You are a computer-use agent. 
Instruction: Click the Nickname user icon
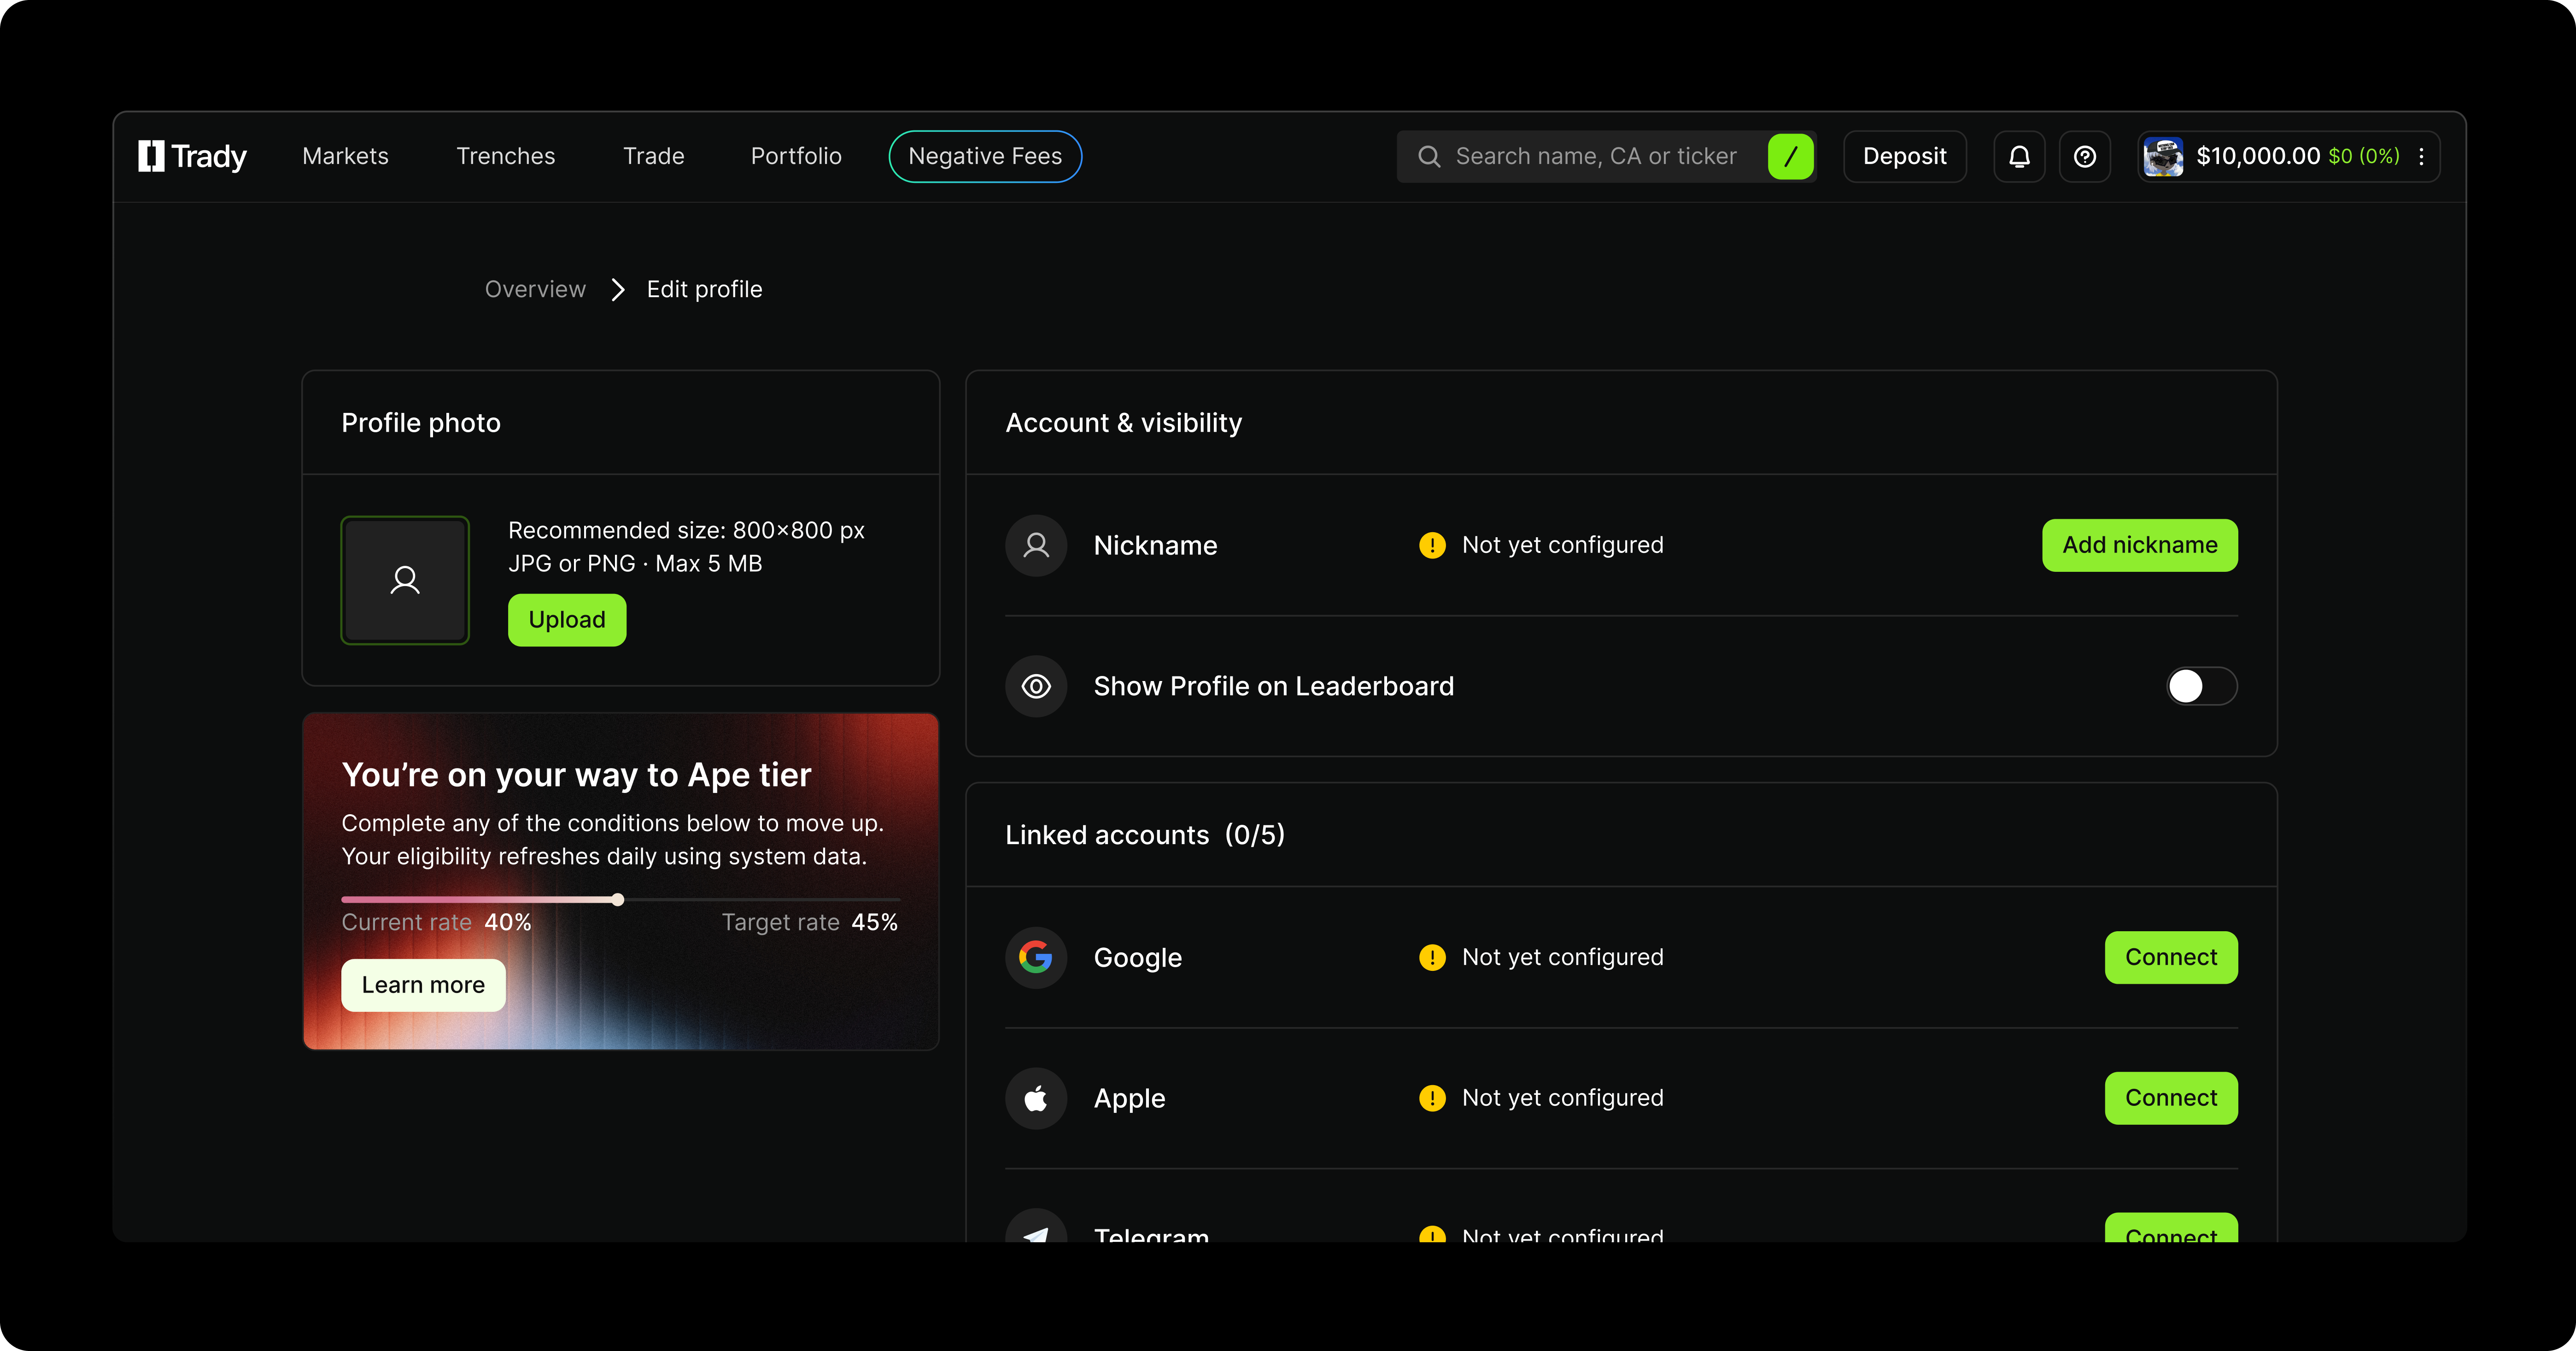(1036, 545)
